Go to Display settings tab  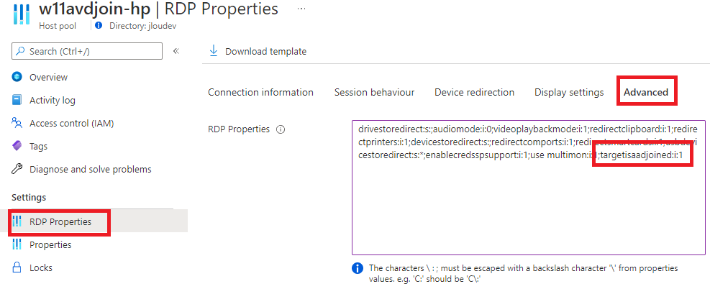pos(569,92)
